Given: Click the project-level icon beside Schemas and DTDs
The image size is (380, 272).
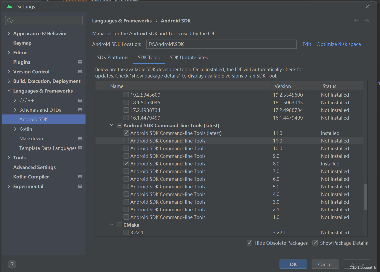Looking at the screenshot, I should 80,110.
